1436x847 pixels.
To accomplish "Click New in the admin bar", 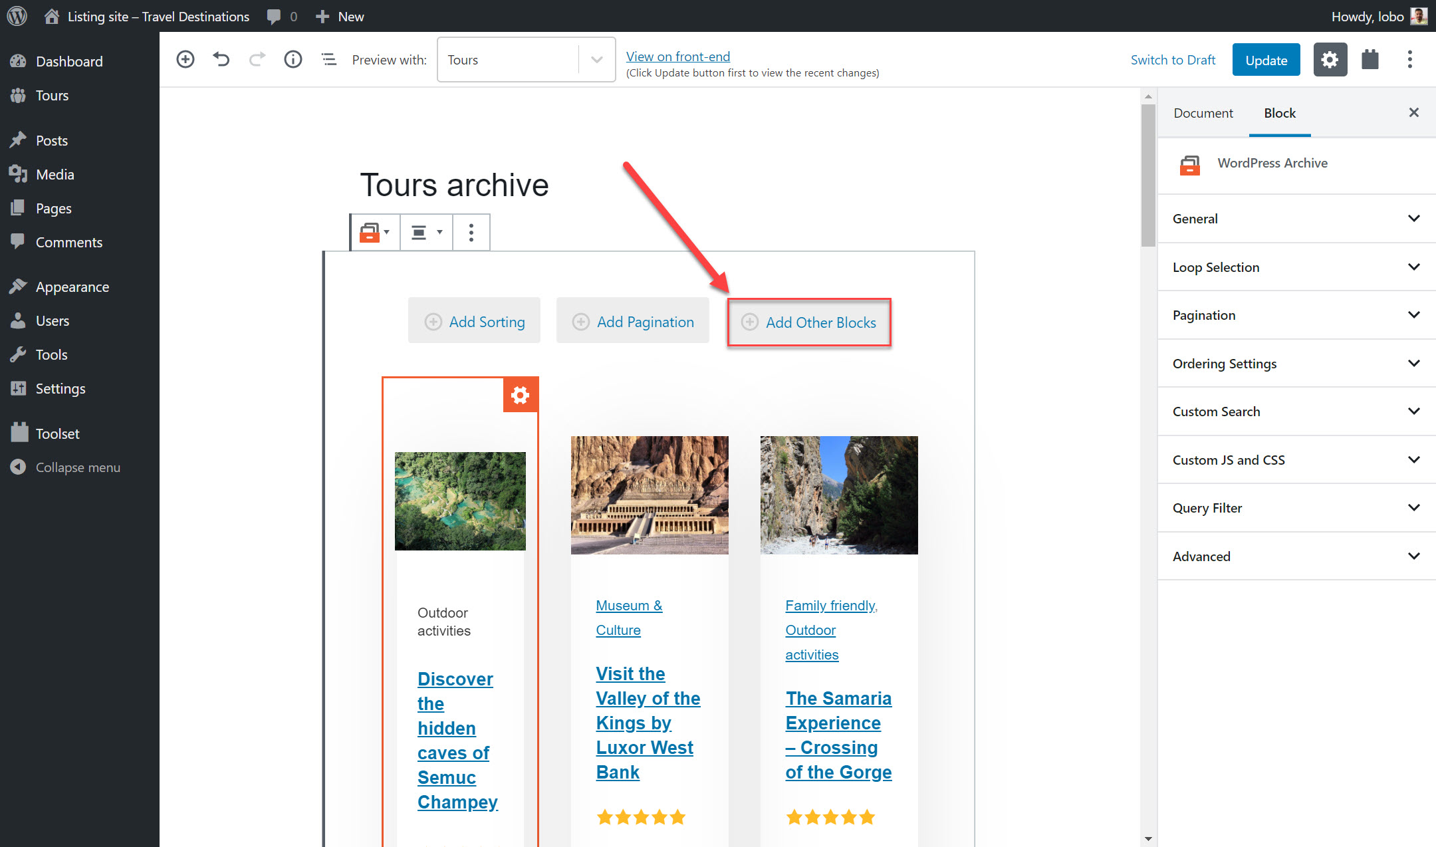I will (340, 17).
